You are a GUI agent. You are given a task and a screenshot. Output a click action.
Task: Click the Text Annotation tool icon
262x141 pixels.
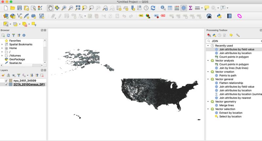tap(223, 8)
